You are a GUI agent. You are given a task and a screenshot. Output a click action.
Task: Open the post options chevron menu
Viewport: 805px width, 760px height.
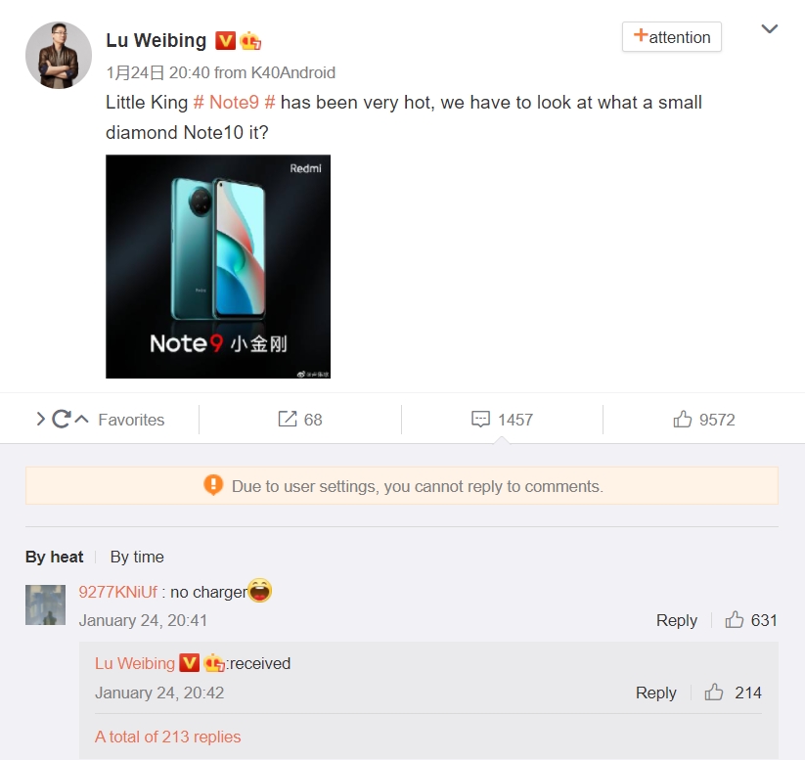pos(769,29)
